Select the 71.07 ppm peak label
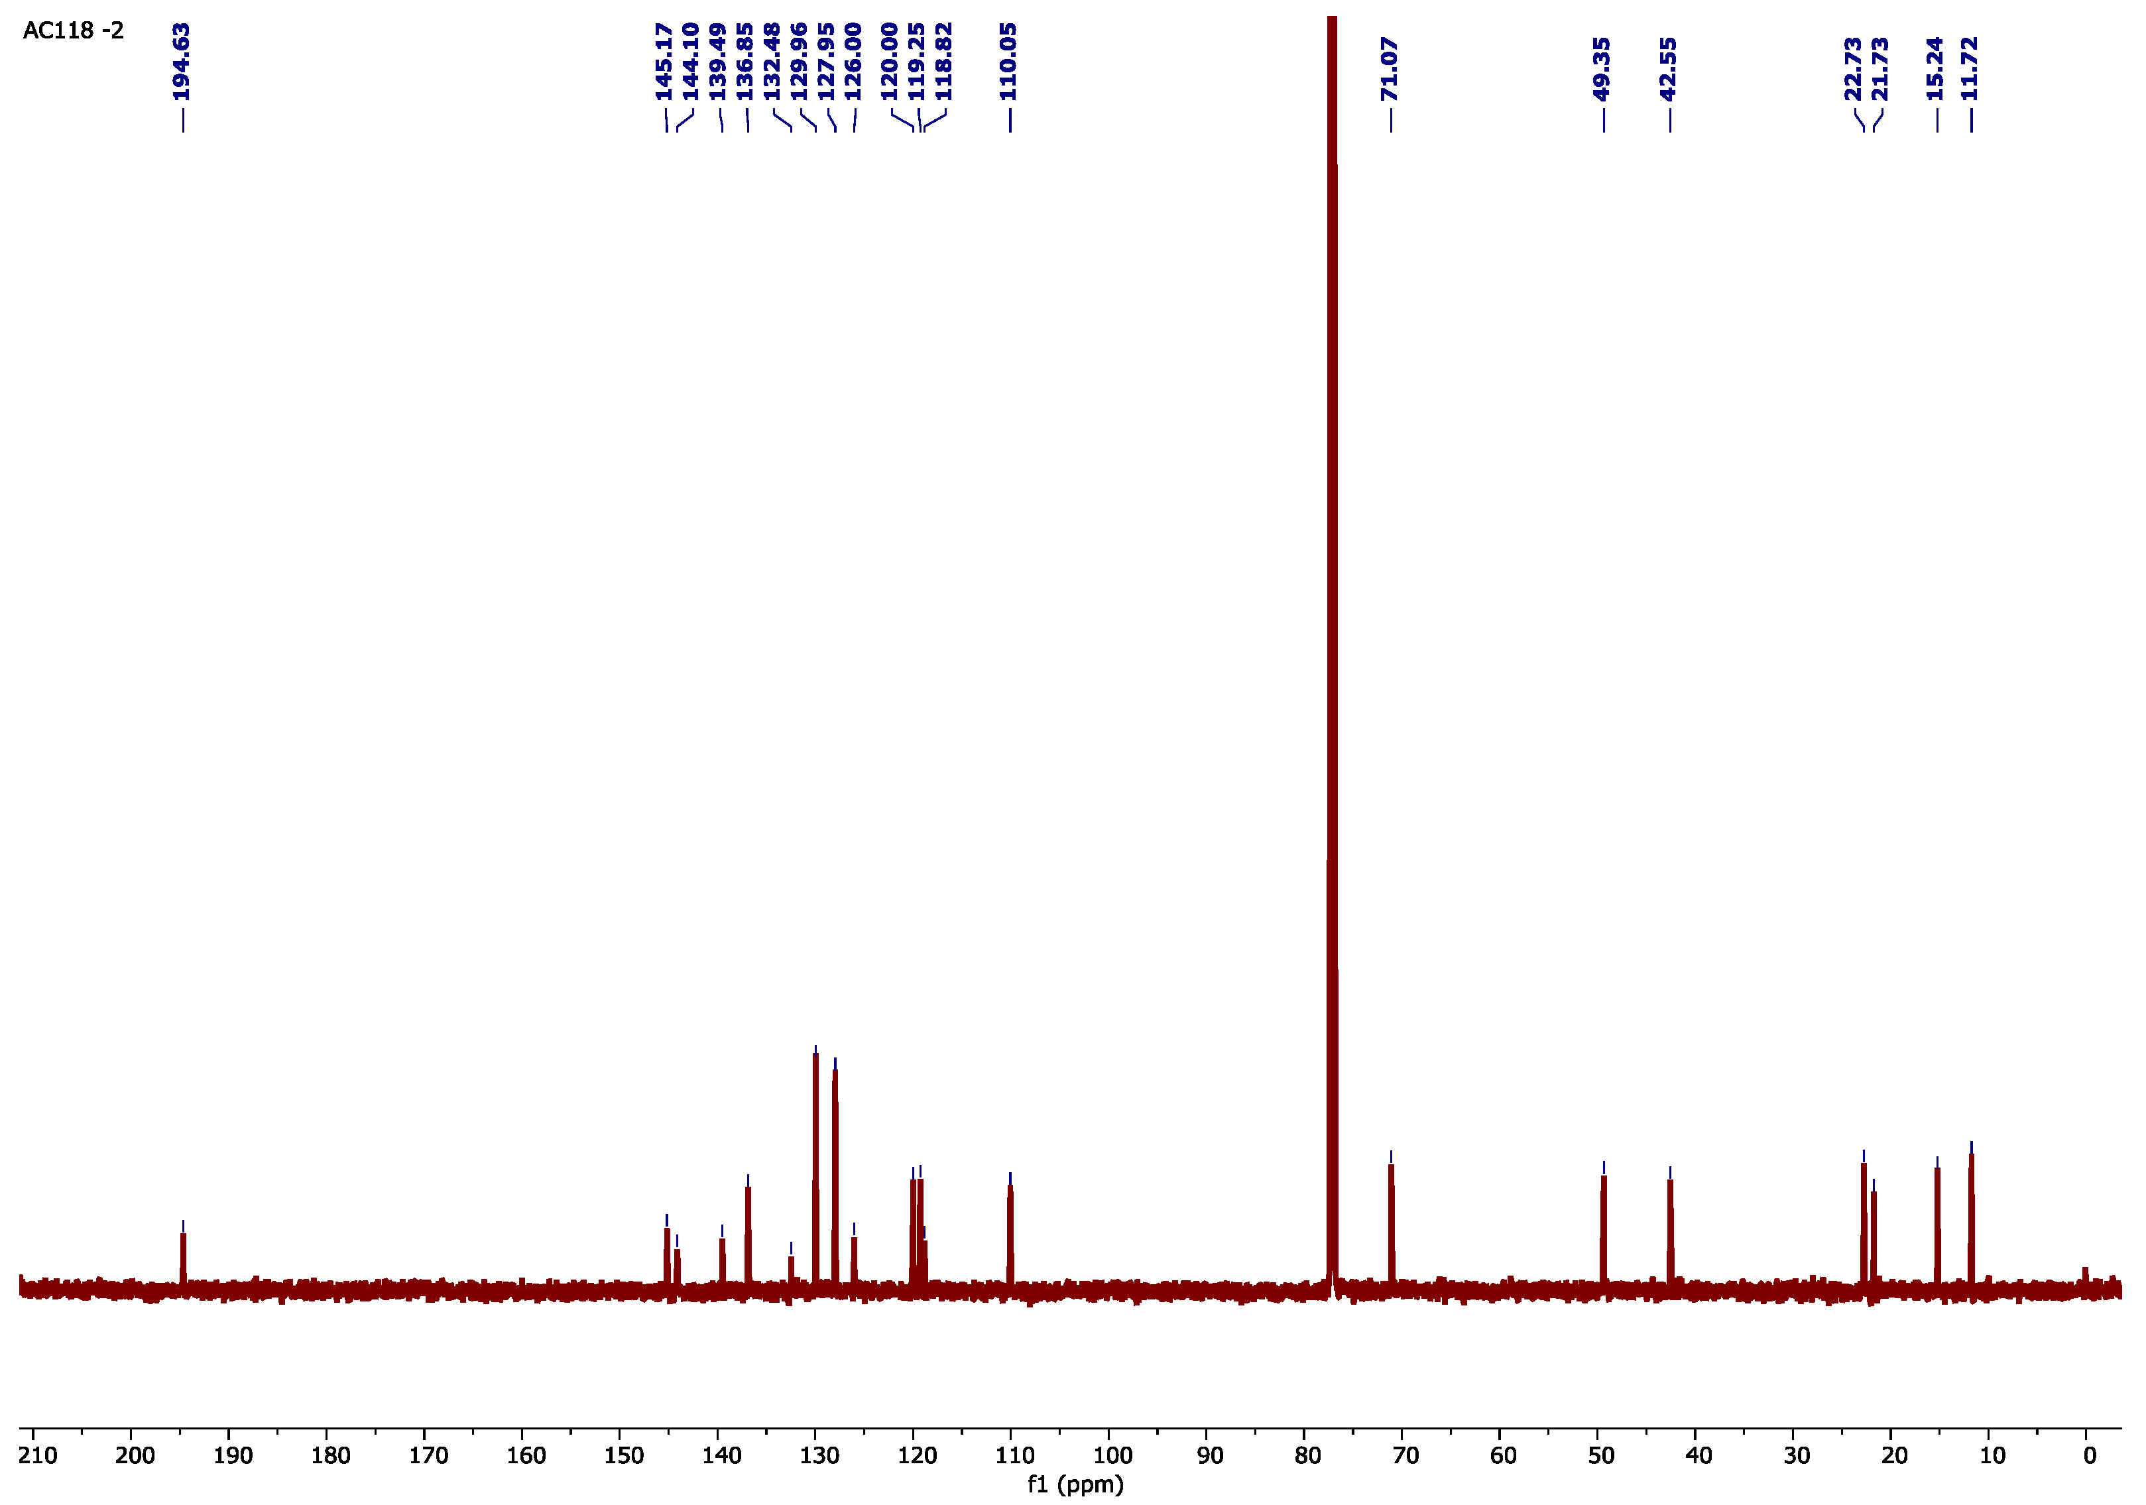The image size is (2146, 1505). [1390, 69]
